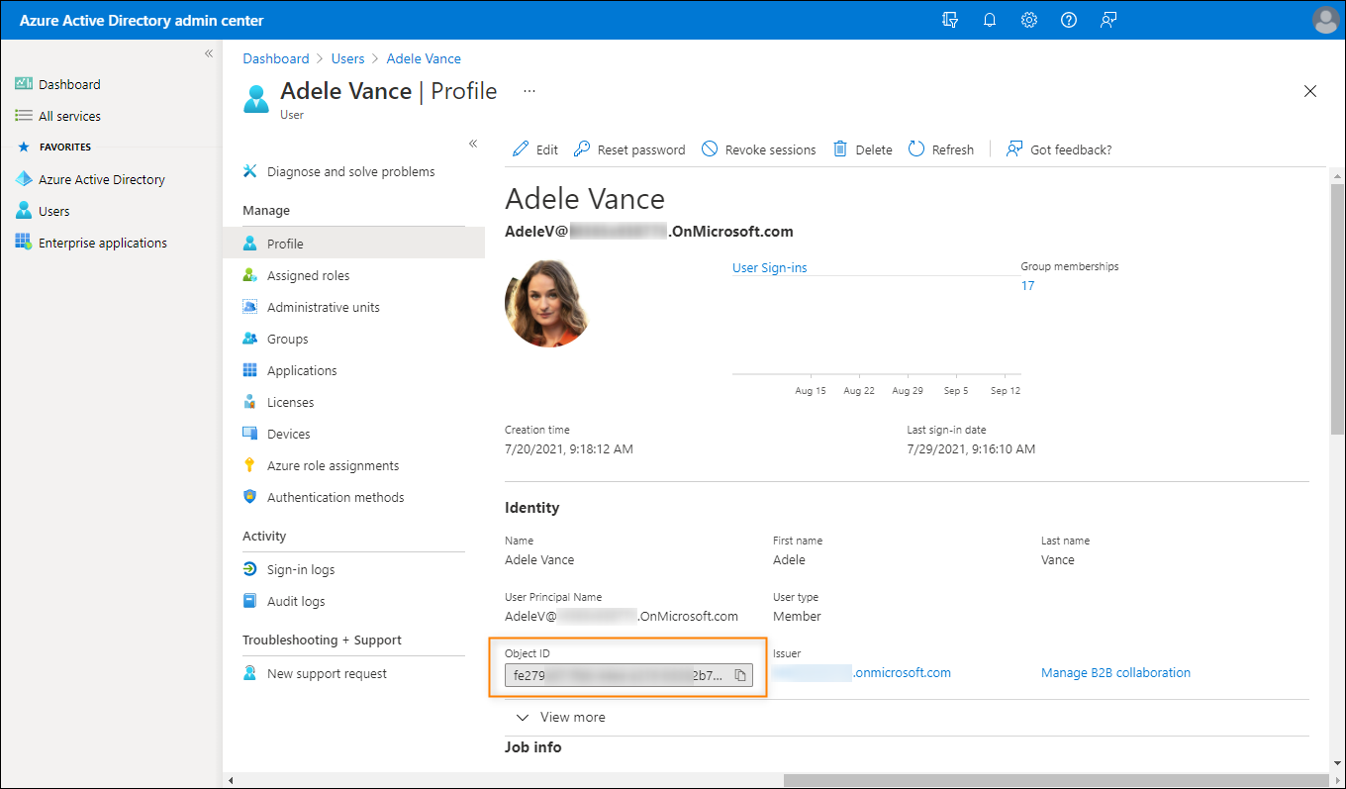The width and height of the screenshot is (1346, 789).
Task: Open User Sign-ins link
Action: coord(769,267)
